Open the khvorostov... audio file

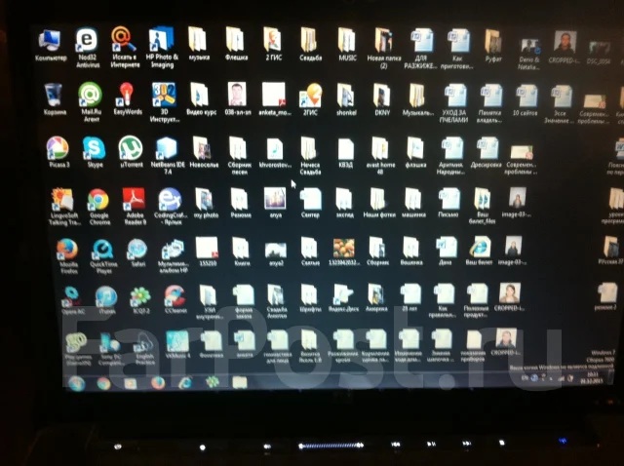tap(275, 153)
